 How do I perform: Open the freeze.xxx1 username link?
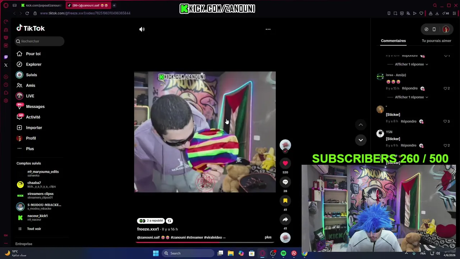(x=148, y=229)
